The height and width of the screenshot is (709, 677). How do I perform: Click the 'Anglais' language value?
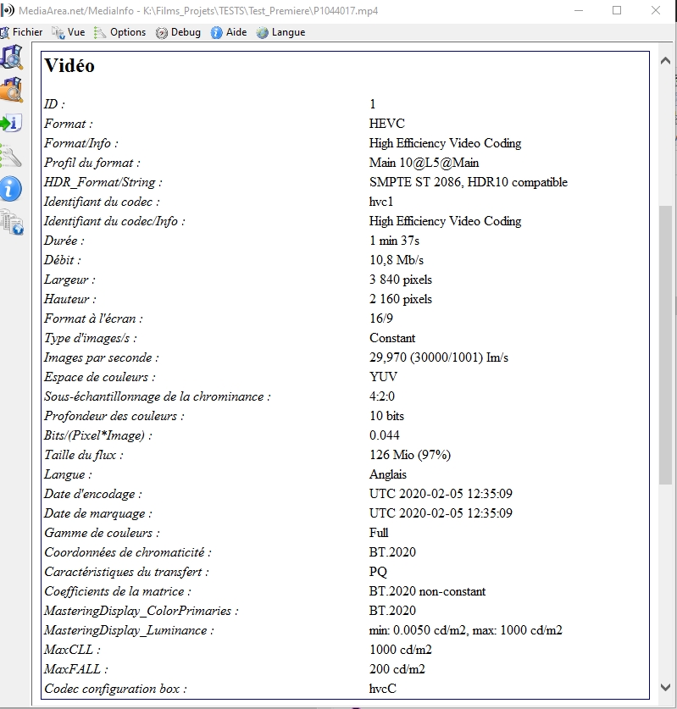click(388, 474)
